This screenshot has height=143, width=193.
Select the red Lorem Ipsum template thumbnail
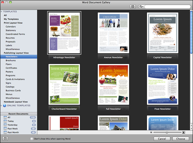click(x=64, y=123)
